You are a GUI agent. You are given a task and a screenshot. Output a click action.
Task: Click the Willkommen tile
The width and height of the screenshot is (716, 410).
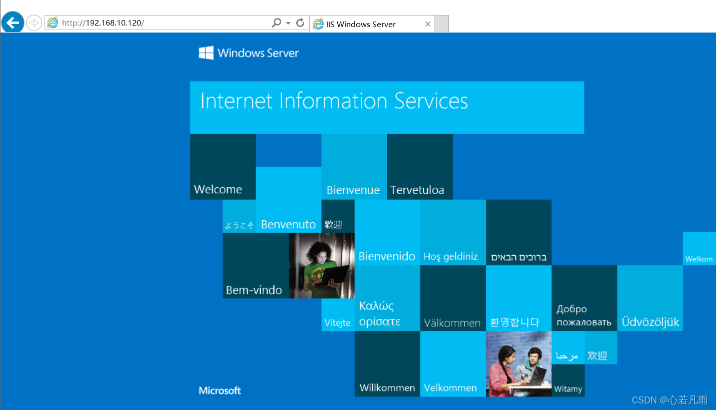click(387, 364)
